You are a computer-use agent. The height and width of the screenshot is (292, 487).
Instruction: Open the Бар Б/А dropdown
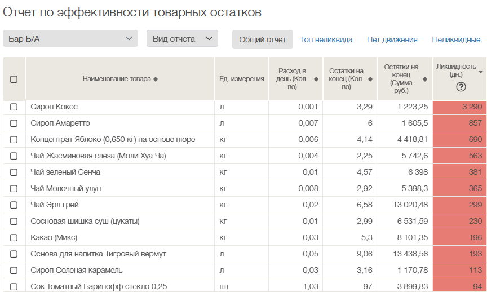(x=70, y=39)
